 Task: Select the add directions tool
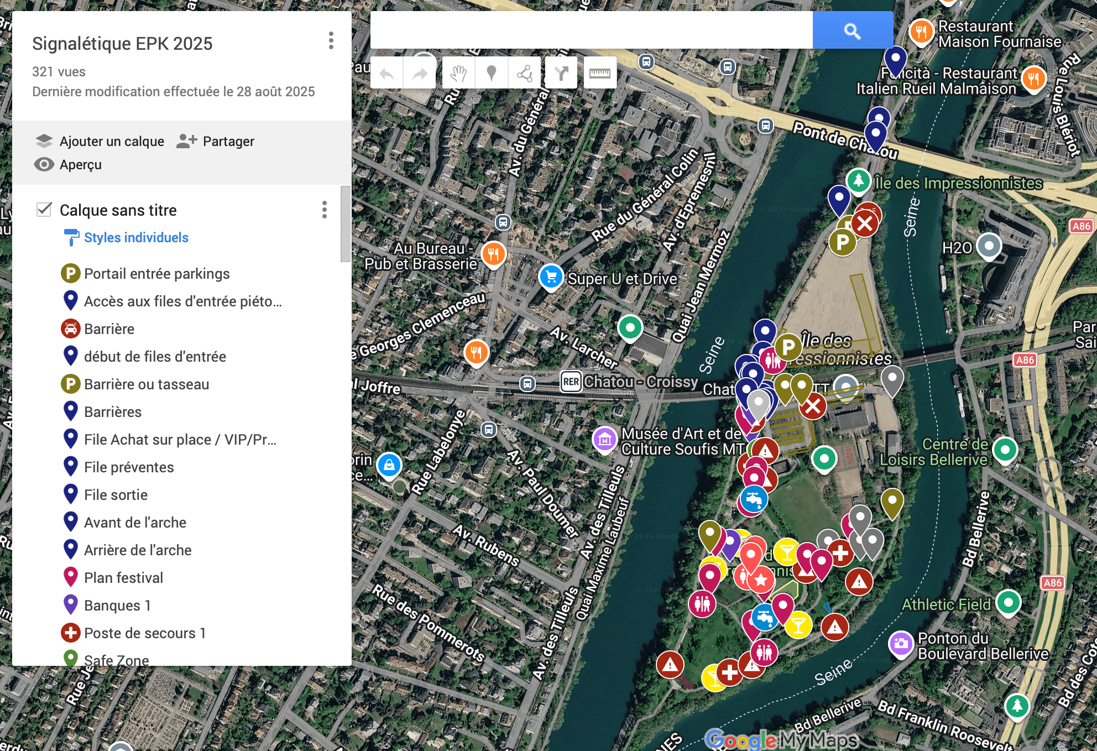click(561, 73)
